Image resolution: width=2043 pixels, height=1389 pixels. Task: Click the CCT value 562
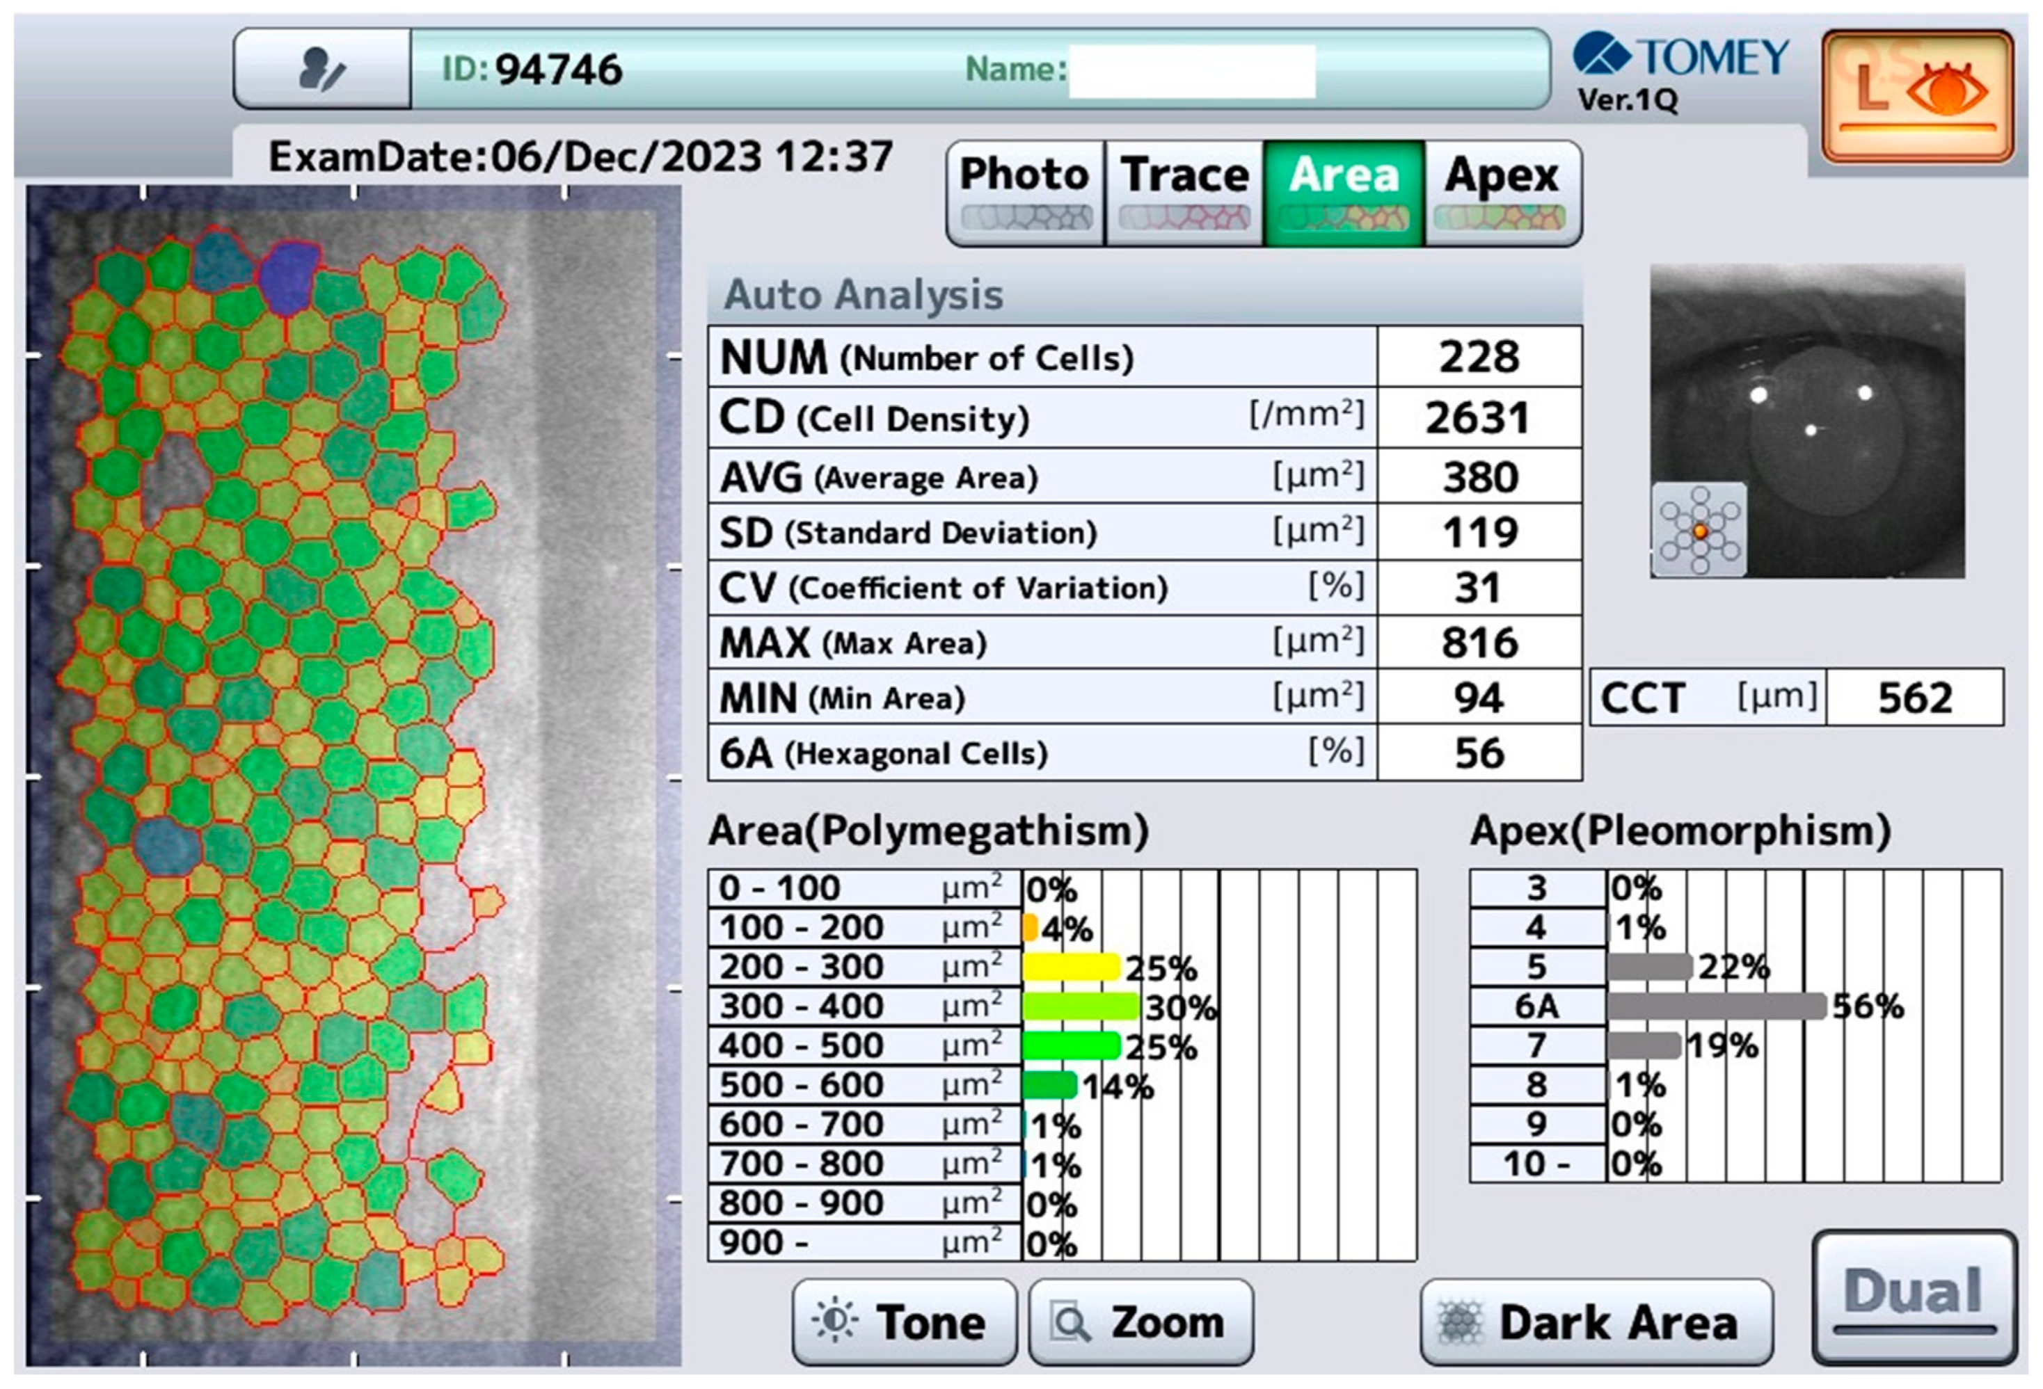tap(1915, 698)
